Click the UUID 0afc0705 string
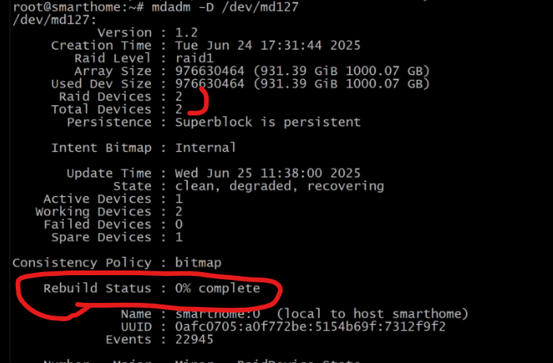This screenshot has width=553, height=363. (x=310, y=327)
